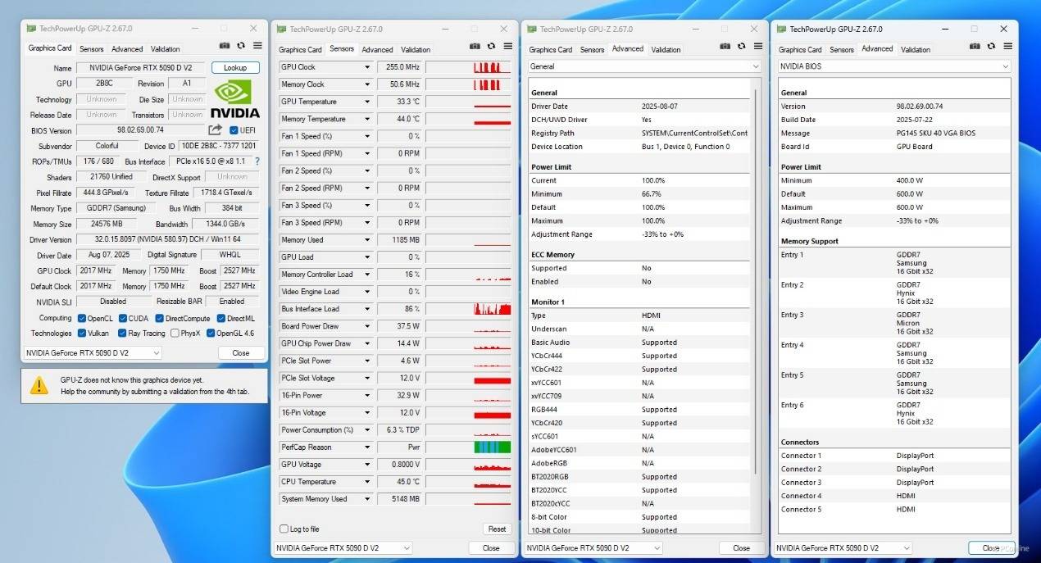
Task: Toggle the DirectML checkbox
Action: click(221, 318)
